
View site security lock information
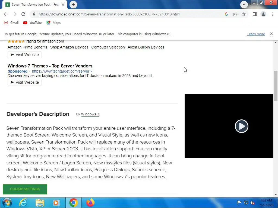[x=34, y=14]
